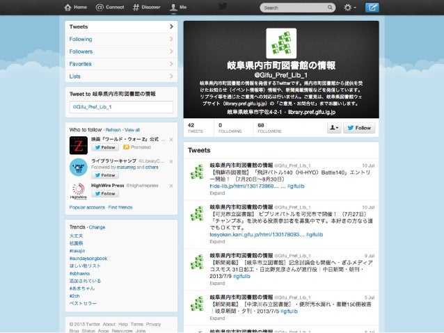This screenshot has height=333, width=444.
Task: Open matumeg follower link
Action: tap(126, 168)
